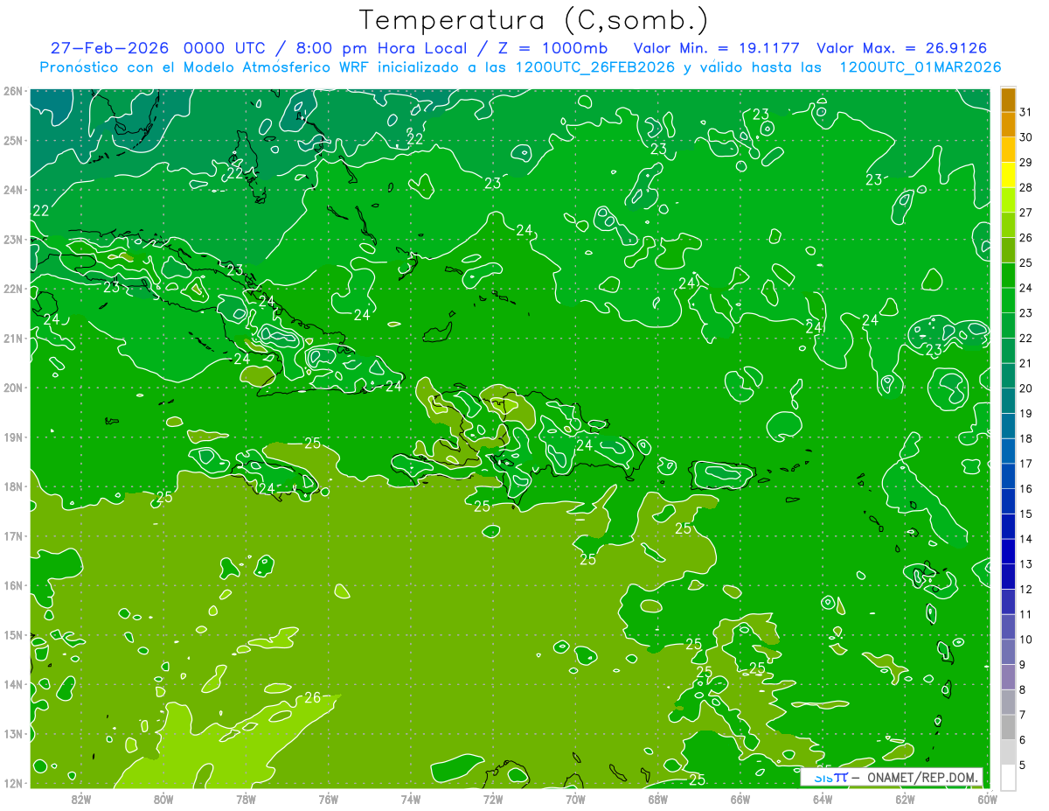Click legend value 31

click(x=1025, y=112)
